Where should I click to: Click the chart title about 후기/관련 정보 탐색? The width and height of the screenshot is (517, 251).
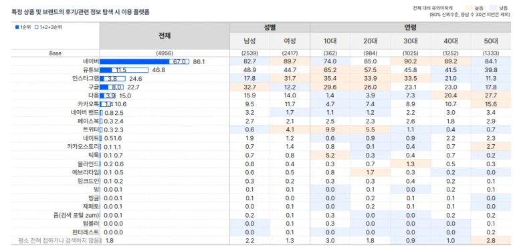(x=80, y=12)
